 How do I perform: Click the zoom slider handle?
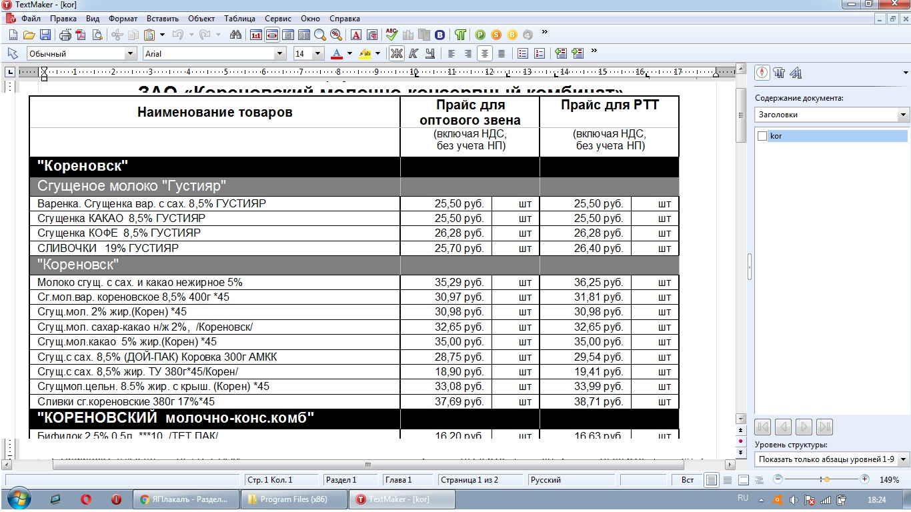826,479
